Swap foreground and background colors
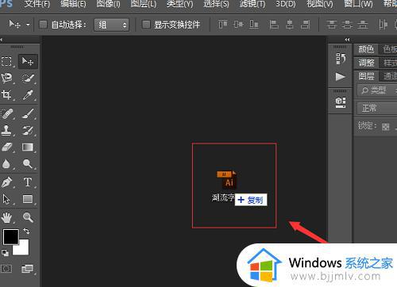 tap(26, 232)
